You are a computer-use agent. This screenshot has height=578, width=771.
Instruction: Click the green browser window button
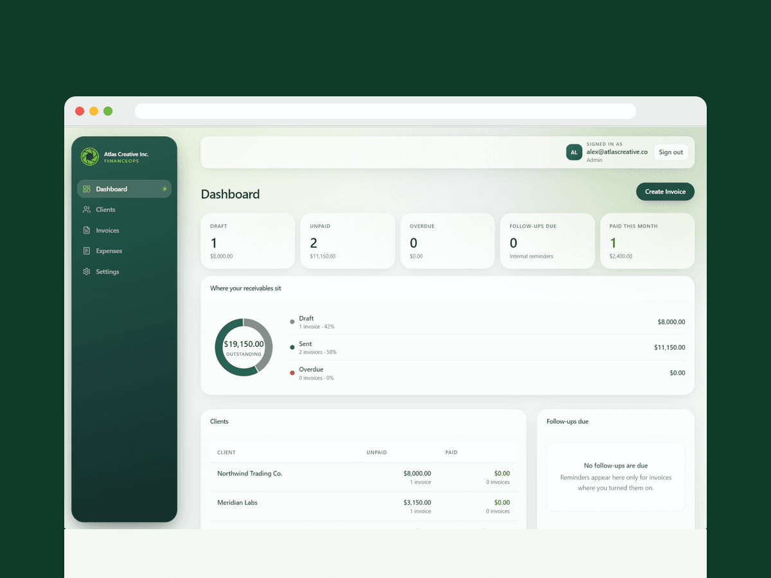[x=108, y=111]
